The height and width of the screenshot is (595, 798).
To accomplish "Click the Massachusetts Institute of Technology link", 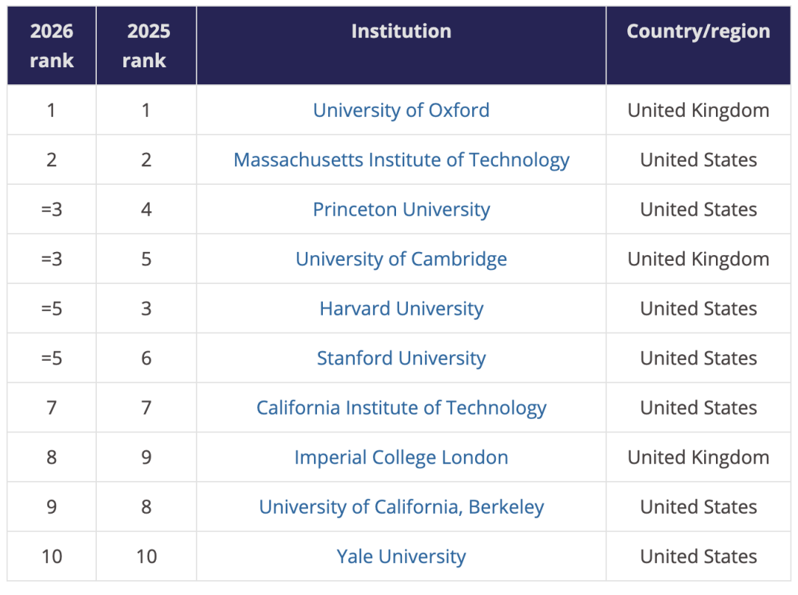I will click(401, 160).
